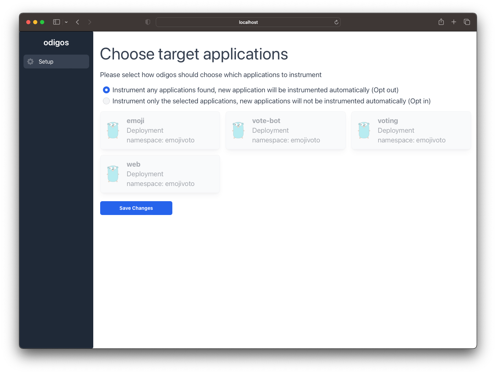
Task: Click Deployment label on voting card
Action: click(x=396, y=130)
